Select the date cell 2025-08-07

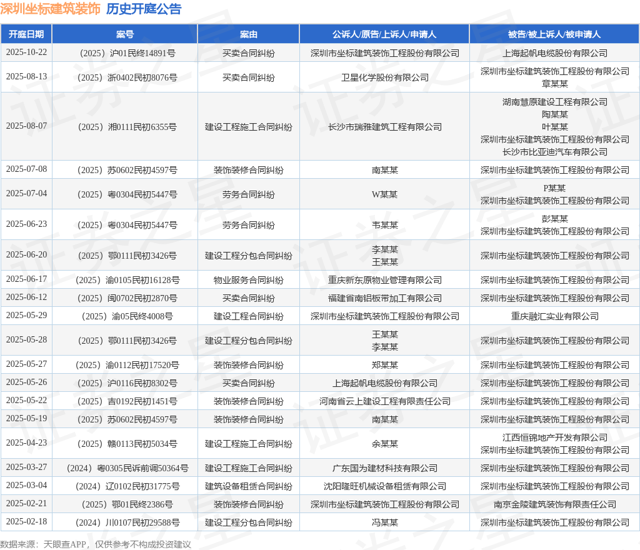point(26,126)
